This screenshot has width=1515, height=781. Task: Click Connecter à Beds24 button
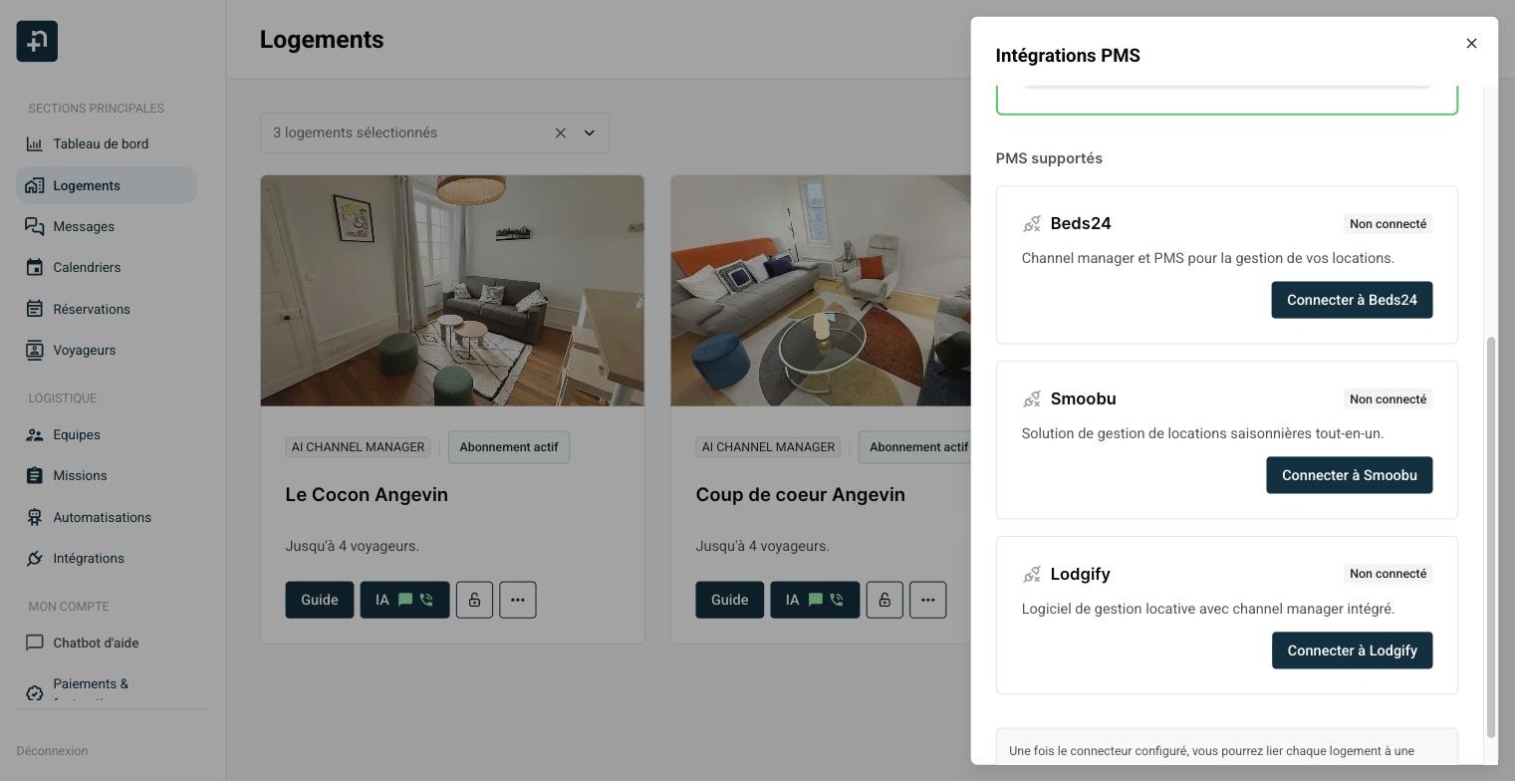coord(1352,300)
